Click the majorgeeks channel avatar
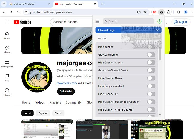Image resolution: width=194 pixels, height=139 pixels. [37, 77]
